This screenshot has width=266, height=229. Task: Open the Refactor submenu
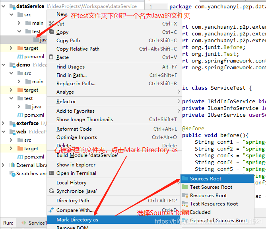114,102
